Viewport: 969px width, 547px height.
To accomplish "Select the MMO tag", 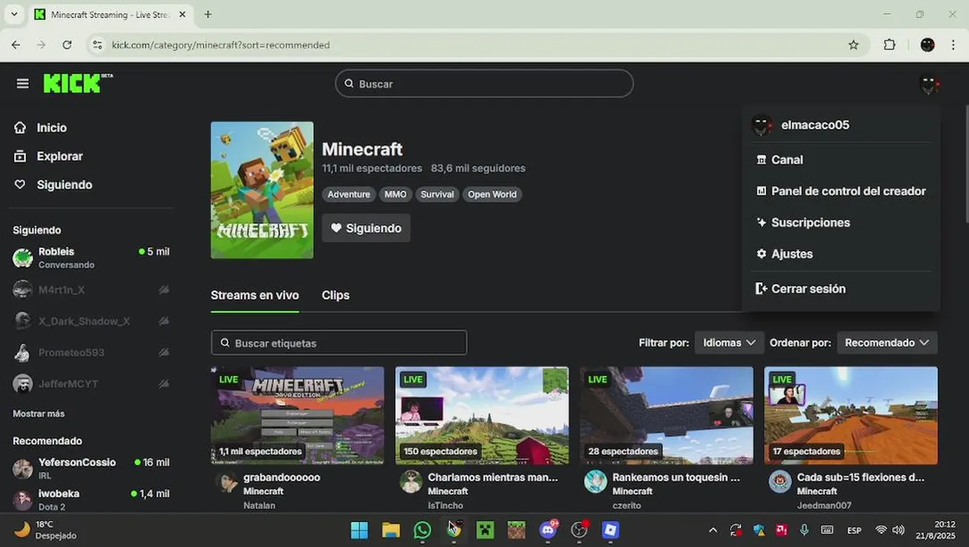I will (395, 194).
